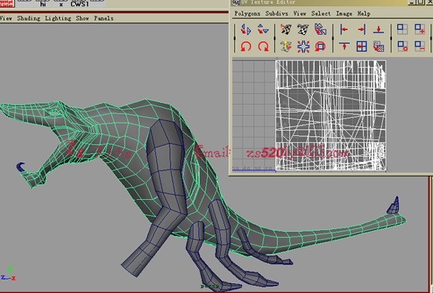Click the CWS1 shelf button
The width and height of the screenshot is (433, 293).
pos(80,3)
